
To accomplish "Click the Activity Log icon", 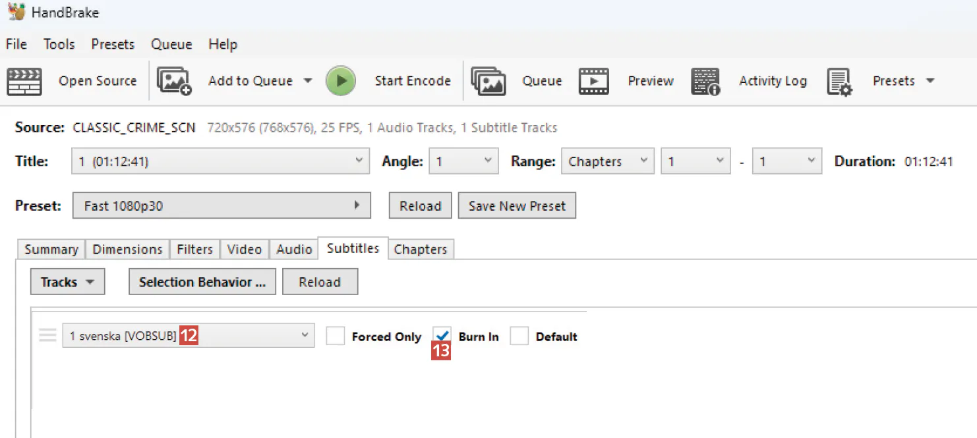I will click(705, 82).
